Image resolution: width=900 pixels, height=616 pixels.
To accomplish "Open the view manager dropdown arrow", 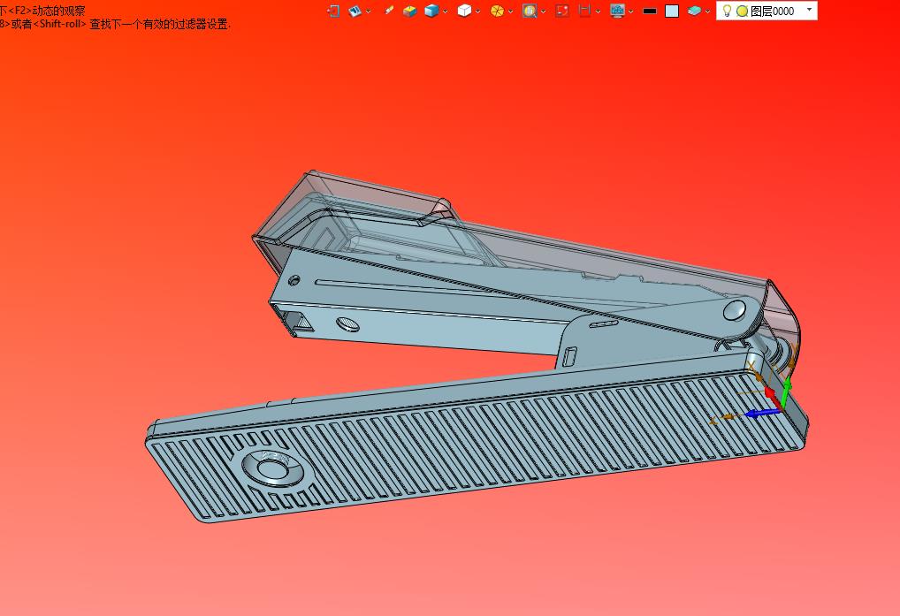I will 368,11.
